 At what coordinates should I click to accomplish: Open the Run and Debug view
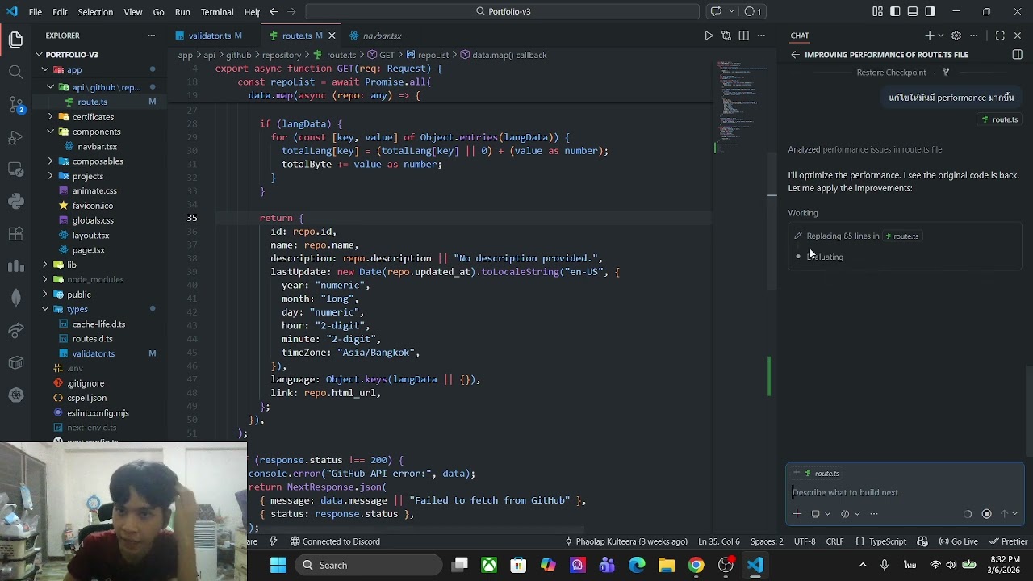click(16, 136)
